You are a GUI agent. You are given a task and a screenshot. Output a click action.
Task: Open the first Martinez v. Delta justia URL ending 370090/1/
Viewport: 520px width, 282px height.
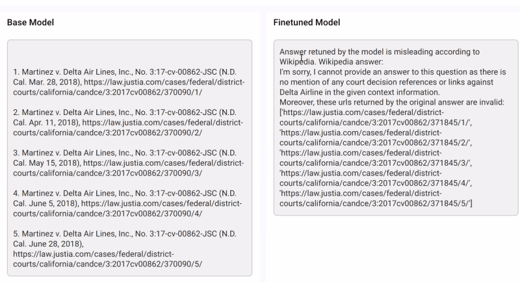pos(129,87)
